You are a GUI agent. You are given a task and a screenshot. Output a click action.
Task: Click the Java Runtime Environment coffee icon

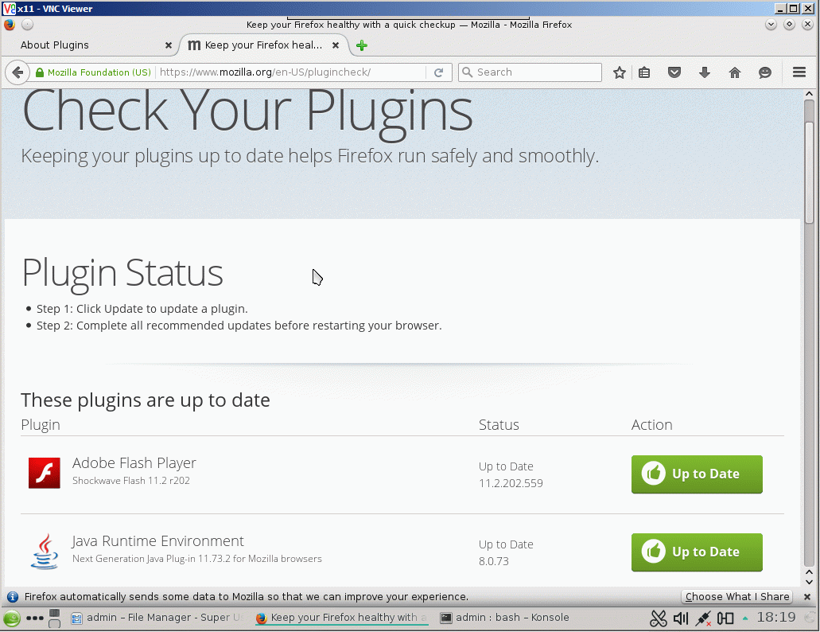44,552
